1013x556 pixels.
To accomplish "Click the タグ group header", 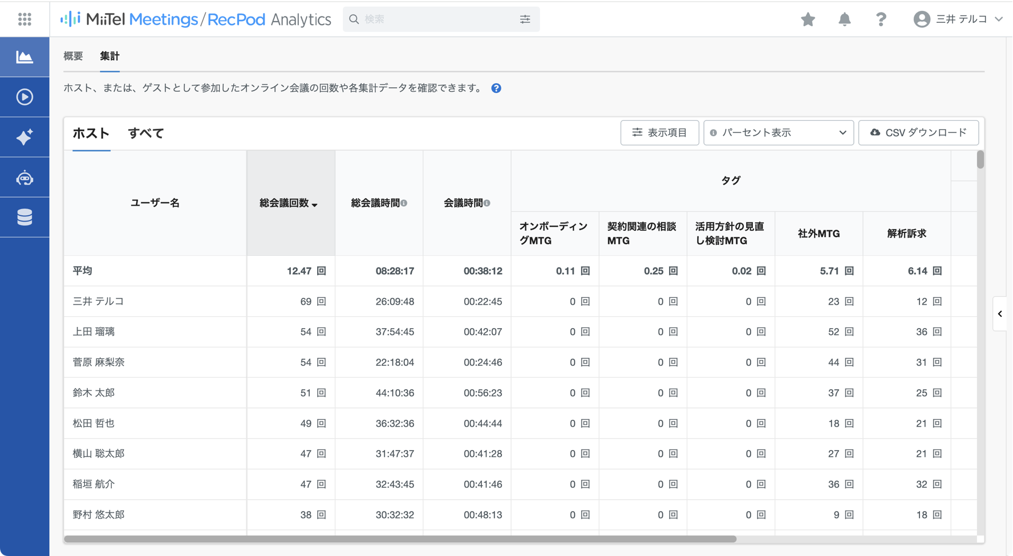I will [x=731, y=181].
